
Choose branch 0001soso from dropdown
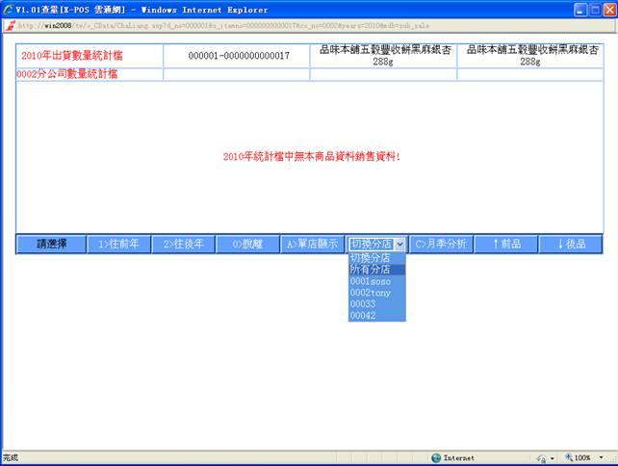click(371, 281)
